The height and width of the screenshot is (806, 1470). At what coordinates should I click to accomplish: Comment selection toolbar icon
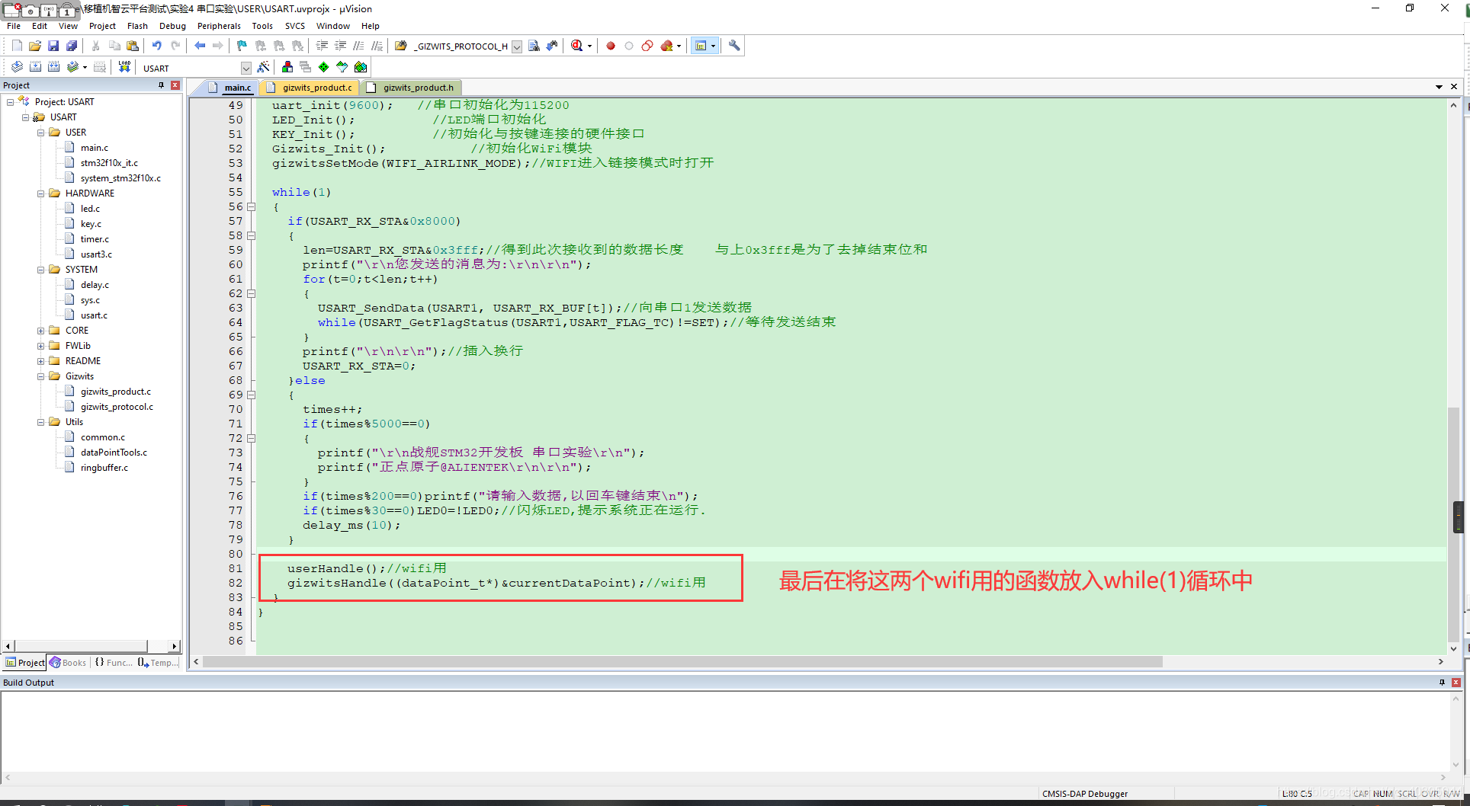[x=359, y=46]
